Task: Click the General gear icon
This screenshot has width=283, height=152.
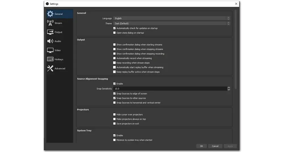Action: [x=50, y=14]
